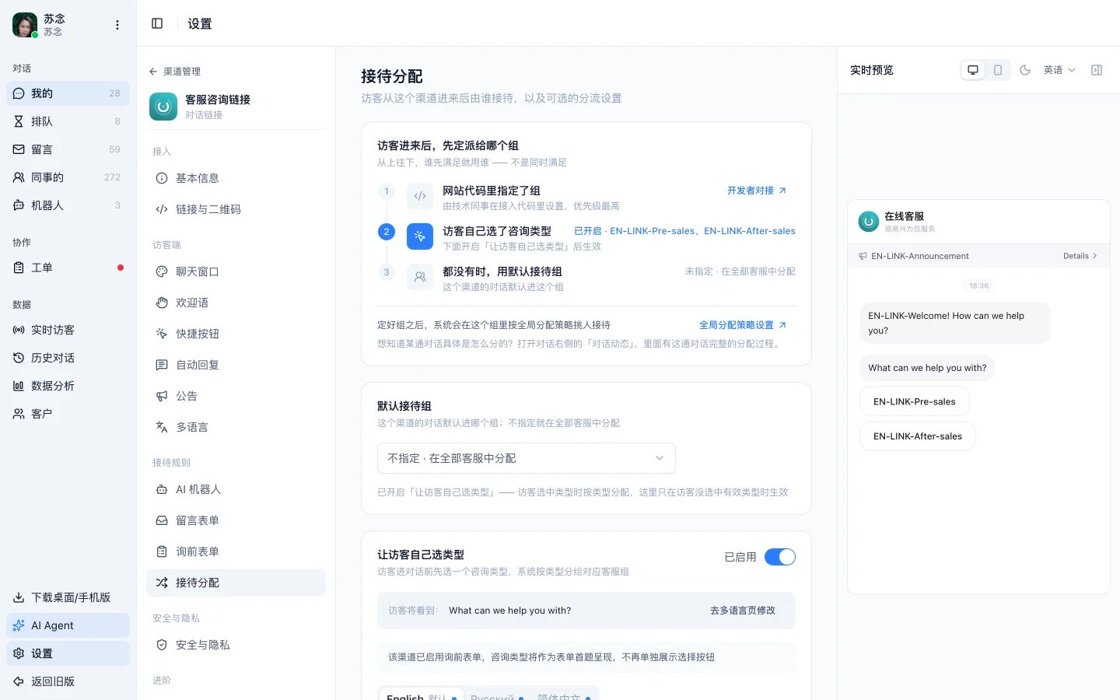
Task: Open AI Agent page
Action: (x=68, y=625)
